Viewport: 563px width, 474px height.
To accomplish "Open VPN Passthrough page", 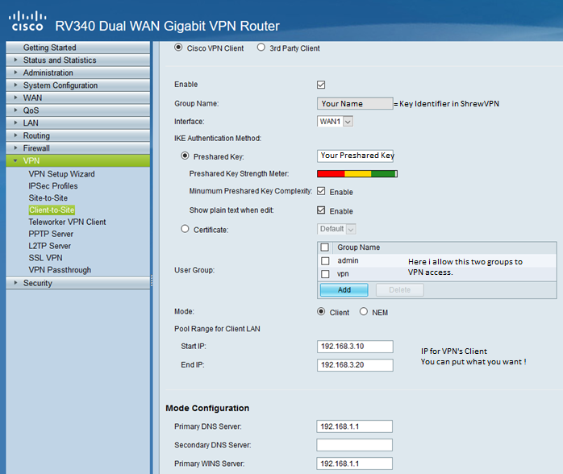I will [60, 270].
